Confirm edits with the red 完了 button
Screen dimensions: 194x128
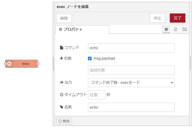pos(177,18)
